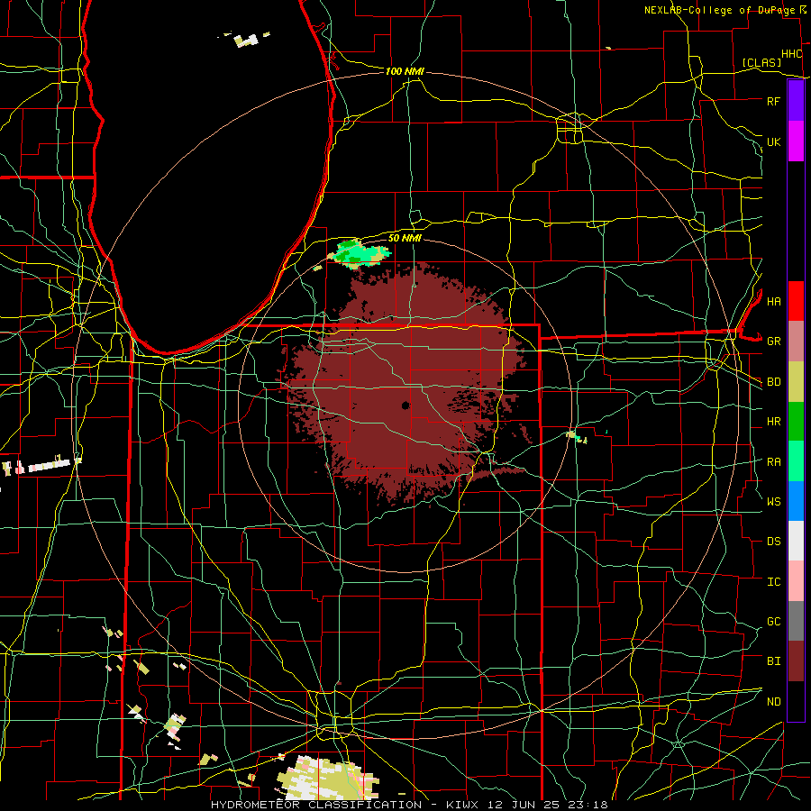Select the BI legend label
This screenshot has height=811, width=811.
(773, 661)
